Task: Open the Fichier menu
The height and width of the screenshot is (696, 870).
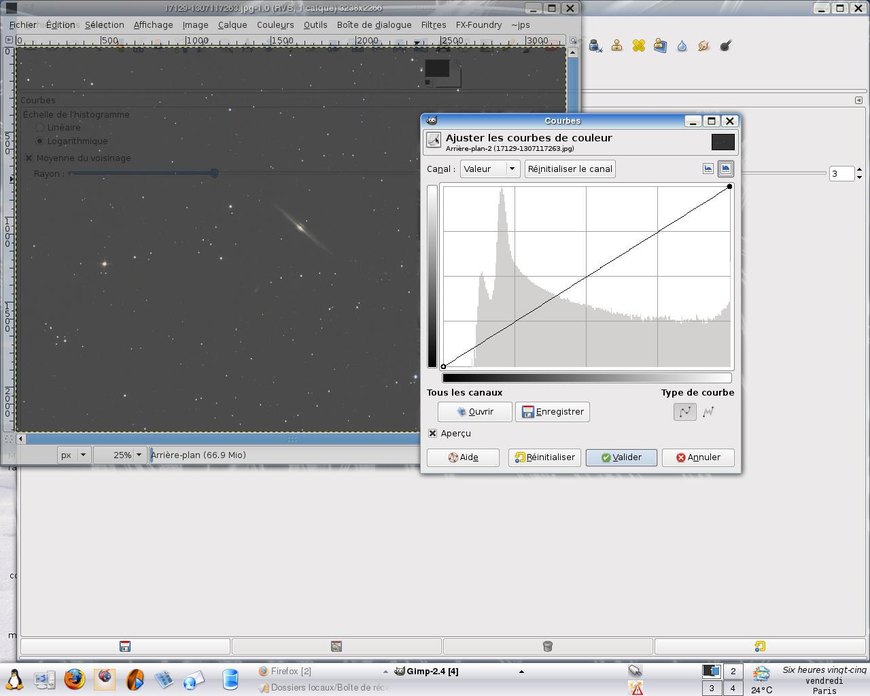Action: [23, 24]
